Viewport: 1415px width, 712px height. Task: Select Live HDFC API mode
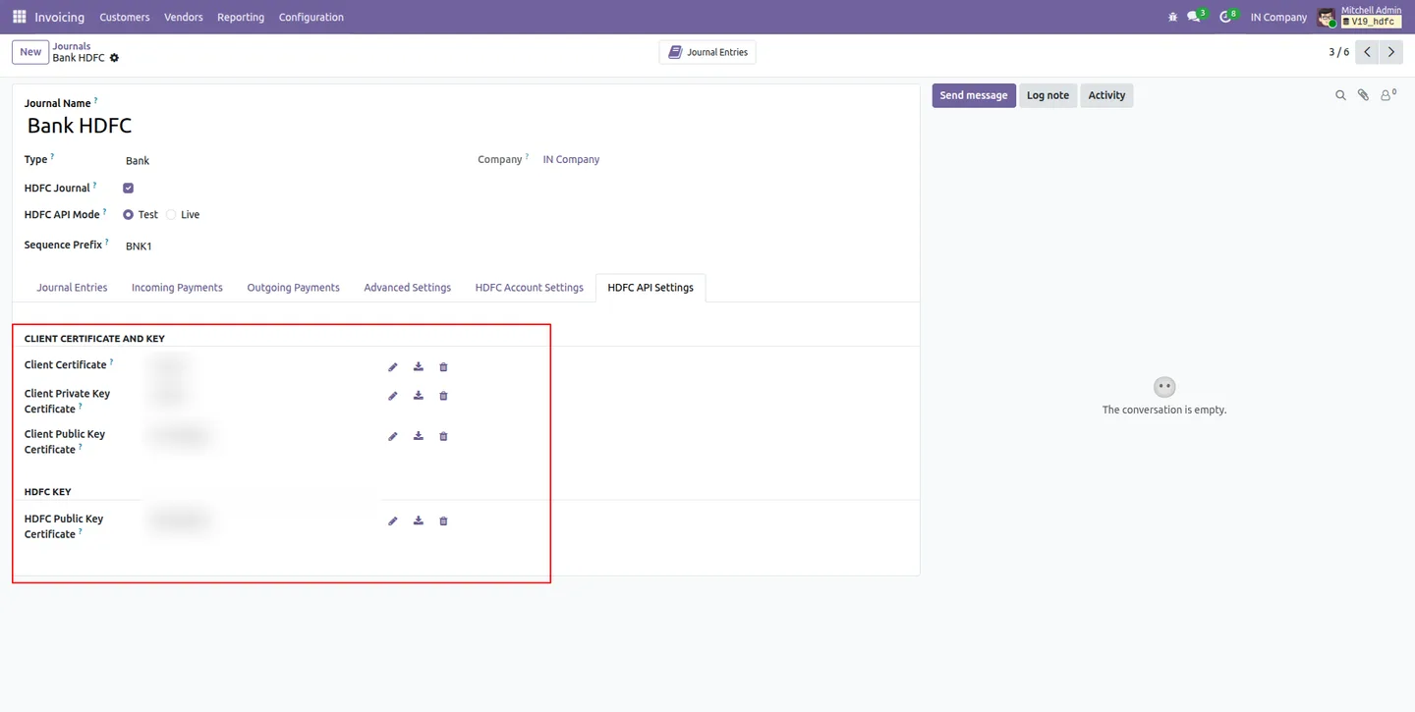click(171, 214)
